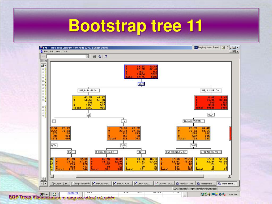Select the root icon in the left tree panel
The height and width of the screenshot is (204, 272).
pos(42,65)
